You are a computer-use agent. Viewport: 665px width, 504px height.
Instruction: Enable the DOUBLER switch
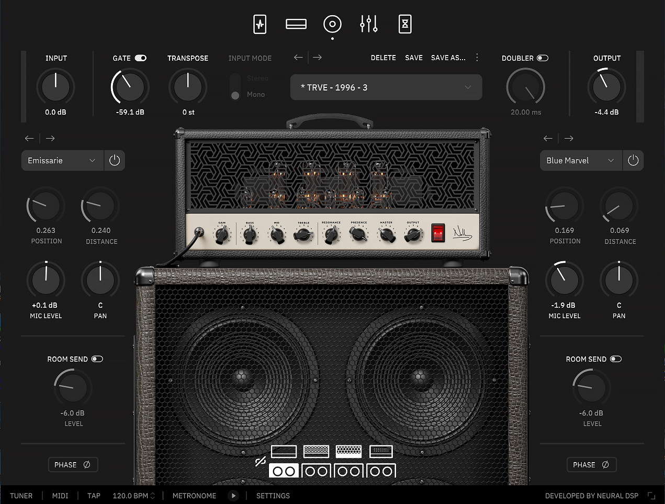click(x=543, y=58)
